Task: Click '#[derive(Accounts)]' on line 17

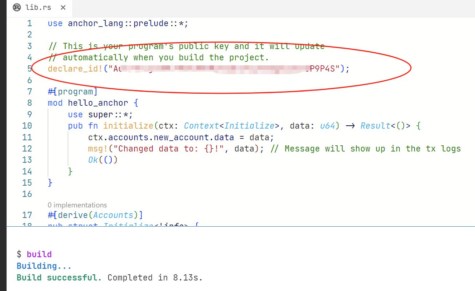Action: (95, 215)
